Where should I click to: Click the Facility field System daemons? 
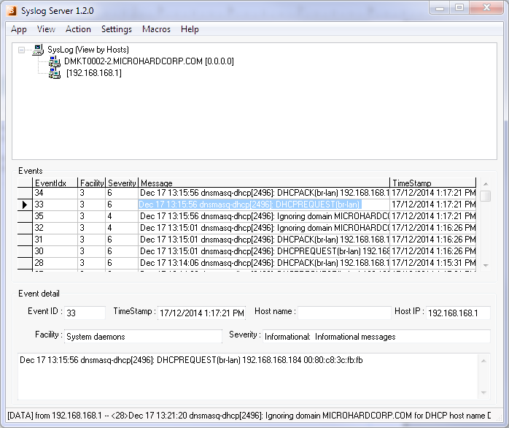143,336
